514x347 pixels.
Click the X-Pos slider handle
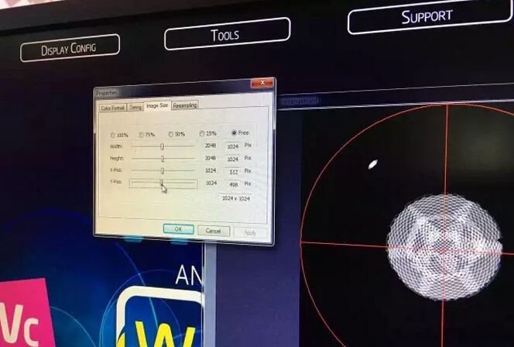pos(162,170)
